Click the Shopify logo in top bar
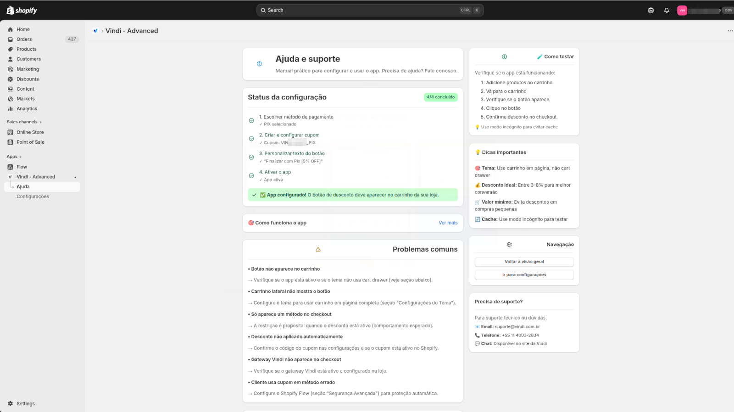The width and height of the screenshot is (734, 412). tap(22, 10)
